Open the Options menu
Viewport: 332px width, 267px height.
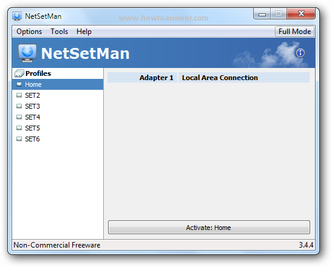pyautogui.click(x=29, y=32)
